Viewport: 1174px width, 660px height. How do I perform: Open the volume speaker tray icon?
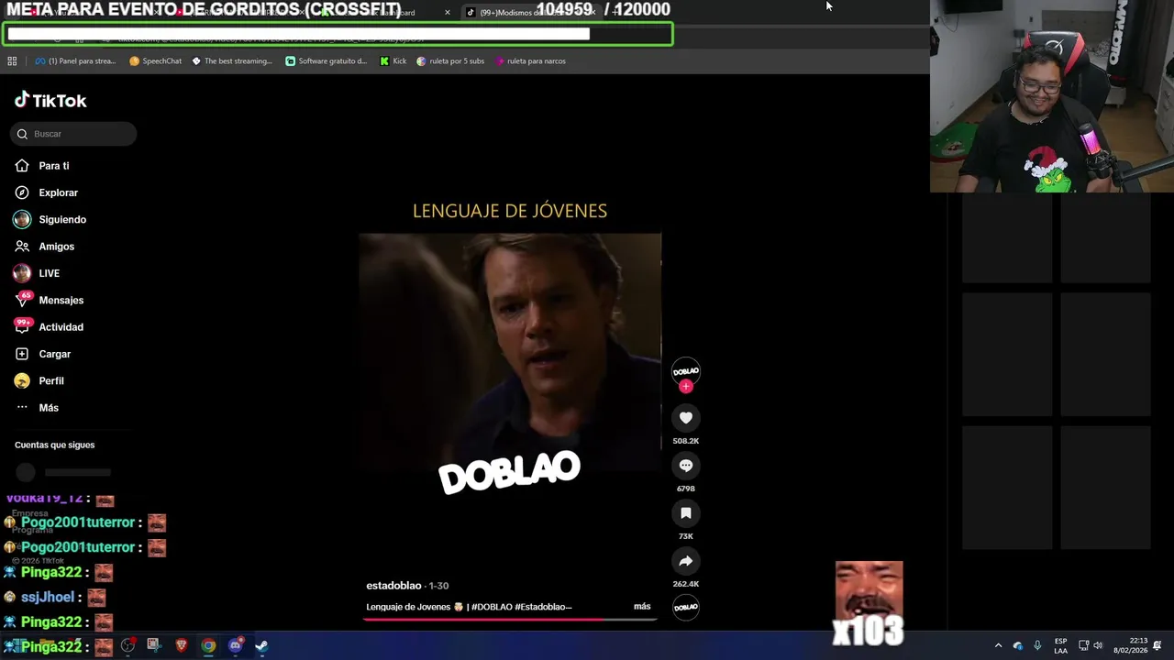tap(1098, 645)
